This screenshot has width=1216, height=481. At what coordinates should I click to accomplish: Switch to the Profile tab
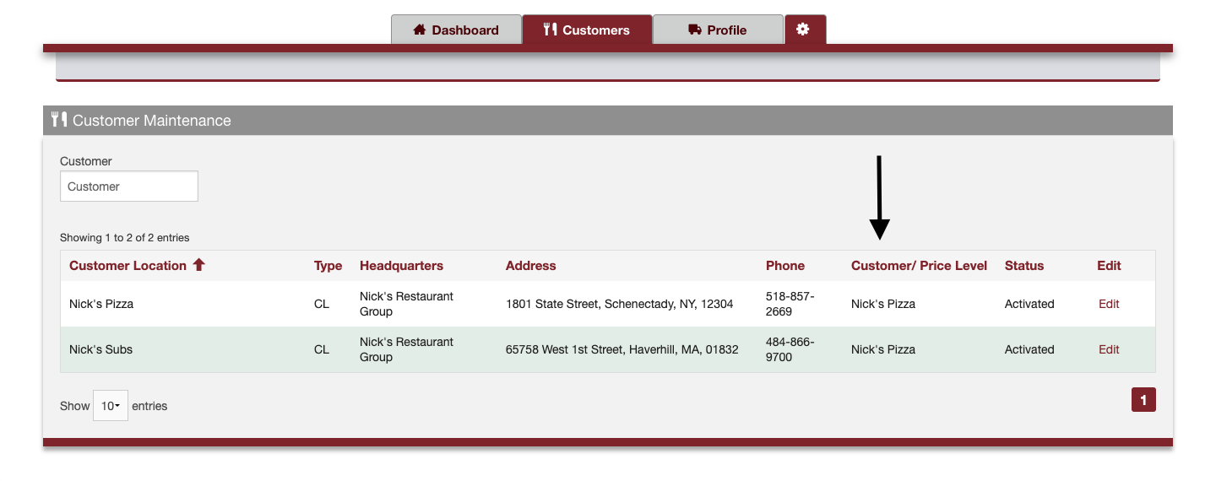point(718,30)
